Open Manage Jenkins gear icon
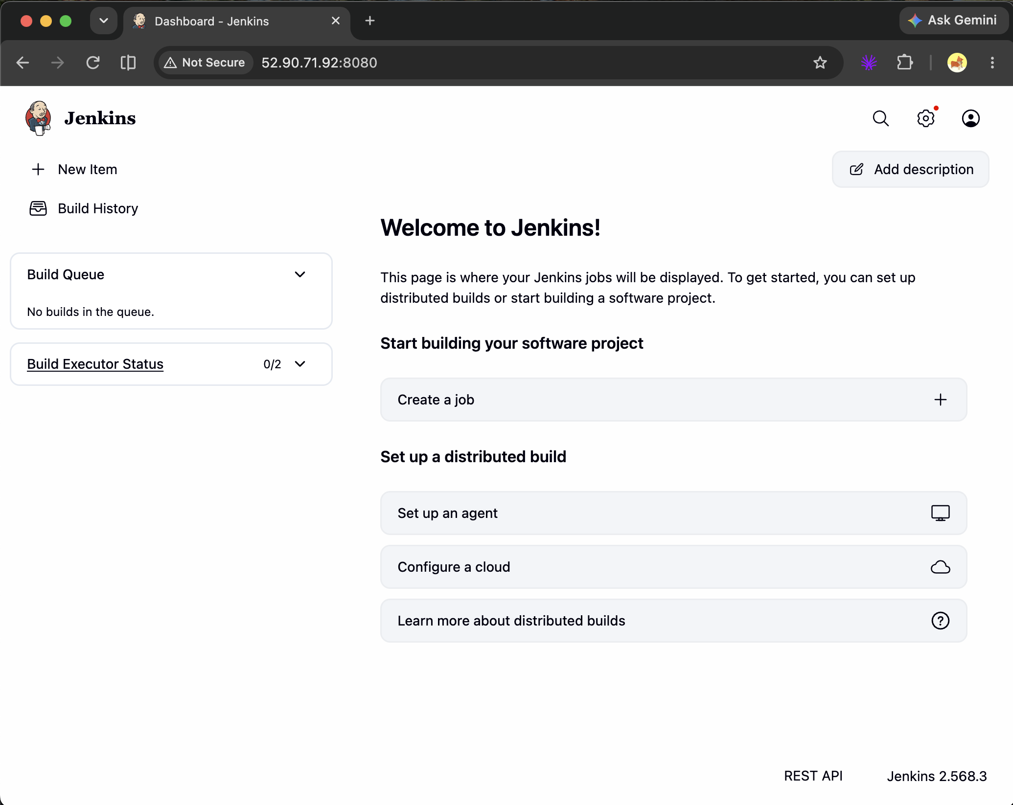The height and width of the screenshot is (805, 1013). (925, 118)
